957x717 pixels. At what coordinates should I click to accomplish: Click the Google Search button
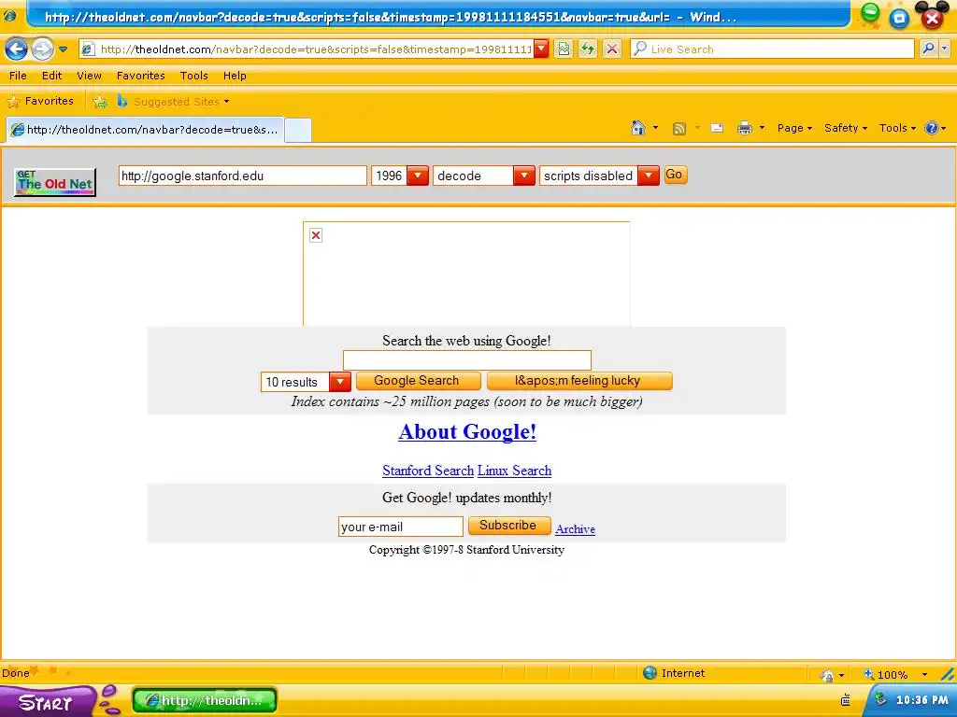[x=418, y=381]
